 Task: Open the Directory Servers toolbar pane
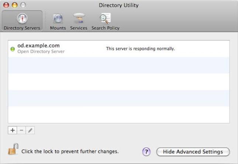(x=22, y=21)
